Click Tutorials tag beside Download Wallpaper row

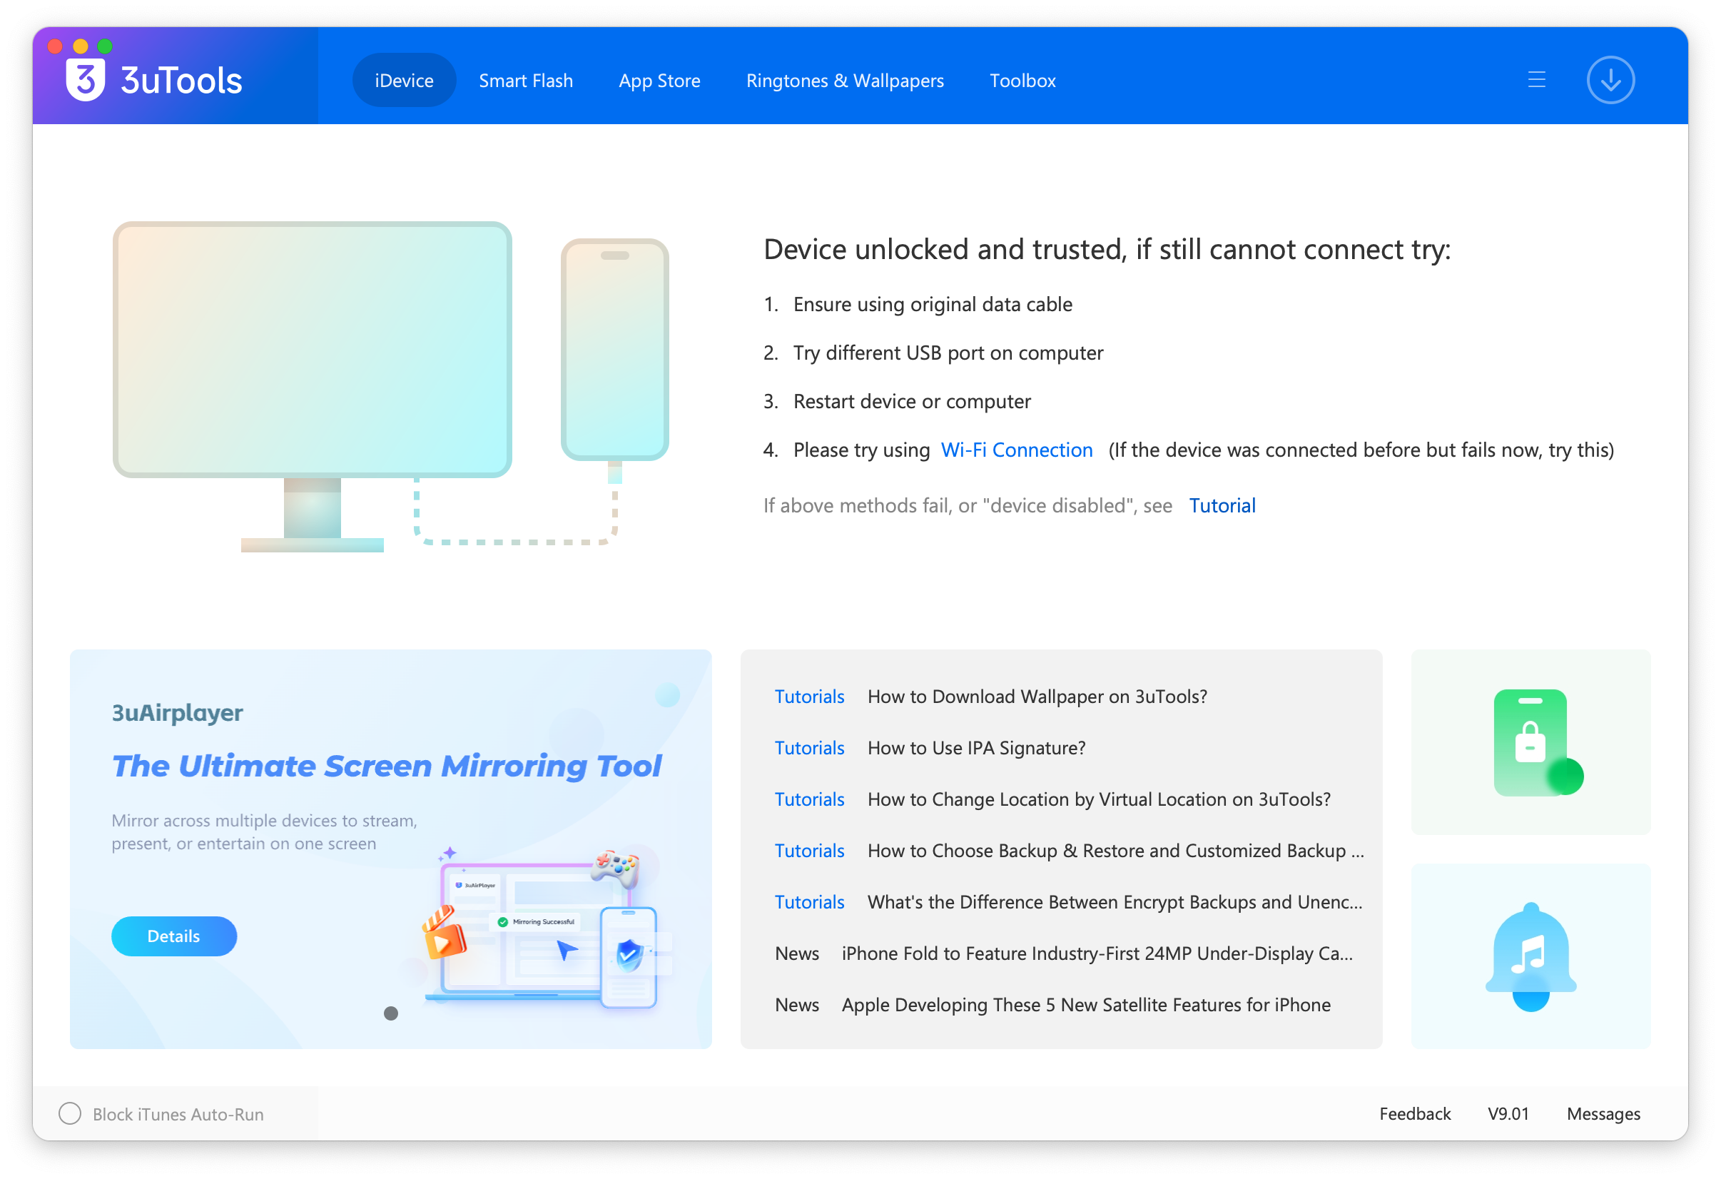pyautogui.click(x=809, y=696)
